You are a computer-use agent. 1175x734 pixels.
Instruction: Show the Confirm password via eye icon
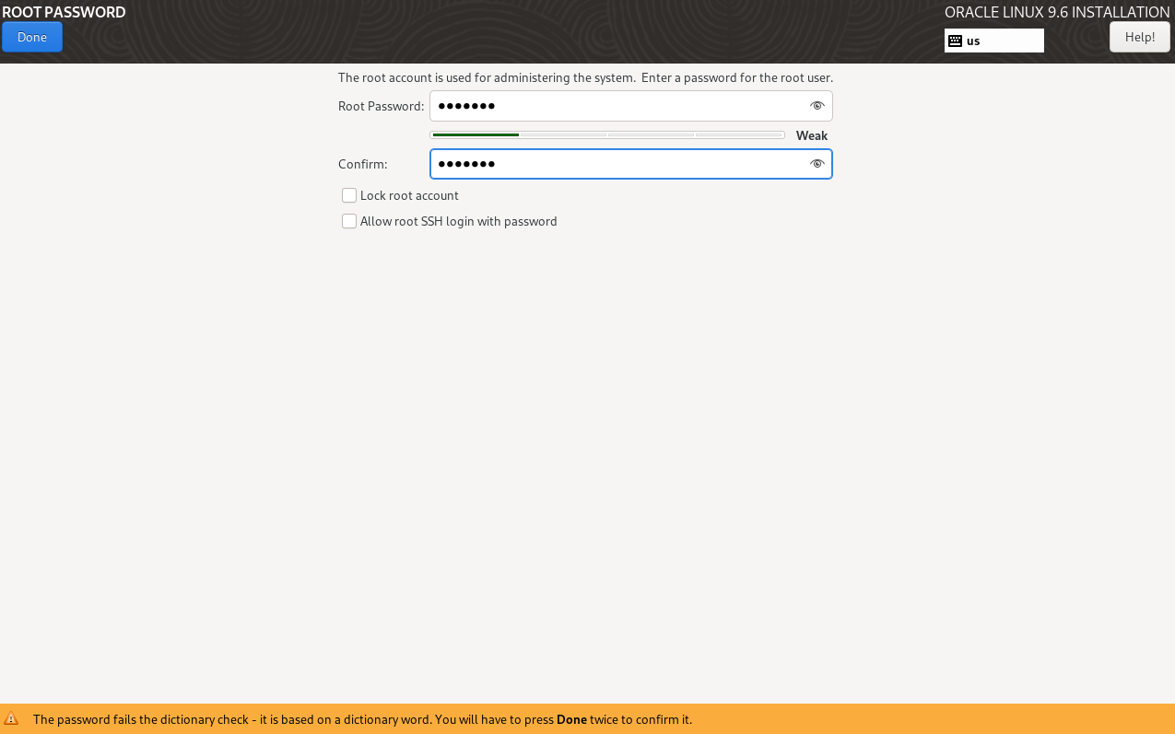(x=816, y=164)
